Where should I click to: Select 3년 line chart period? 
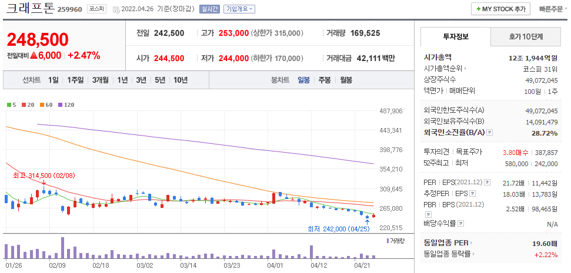click(141, 80)
